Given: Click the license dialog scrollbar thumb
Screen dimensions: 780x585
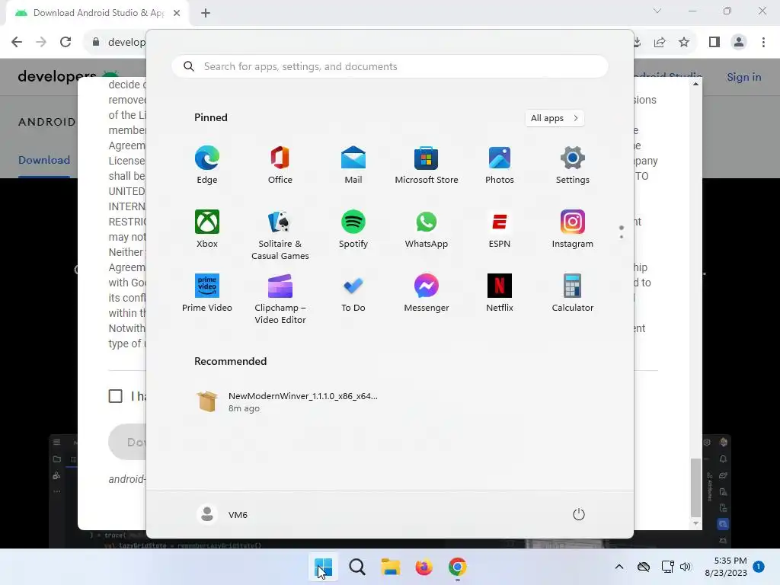Looking at the screenshot, I should [695, 487].
